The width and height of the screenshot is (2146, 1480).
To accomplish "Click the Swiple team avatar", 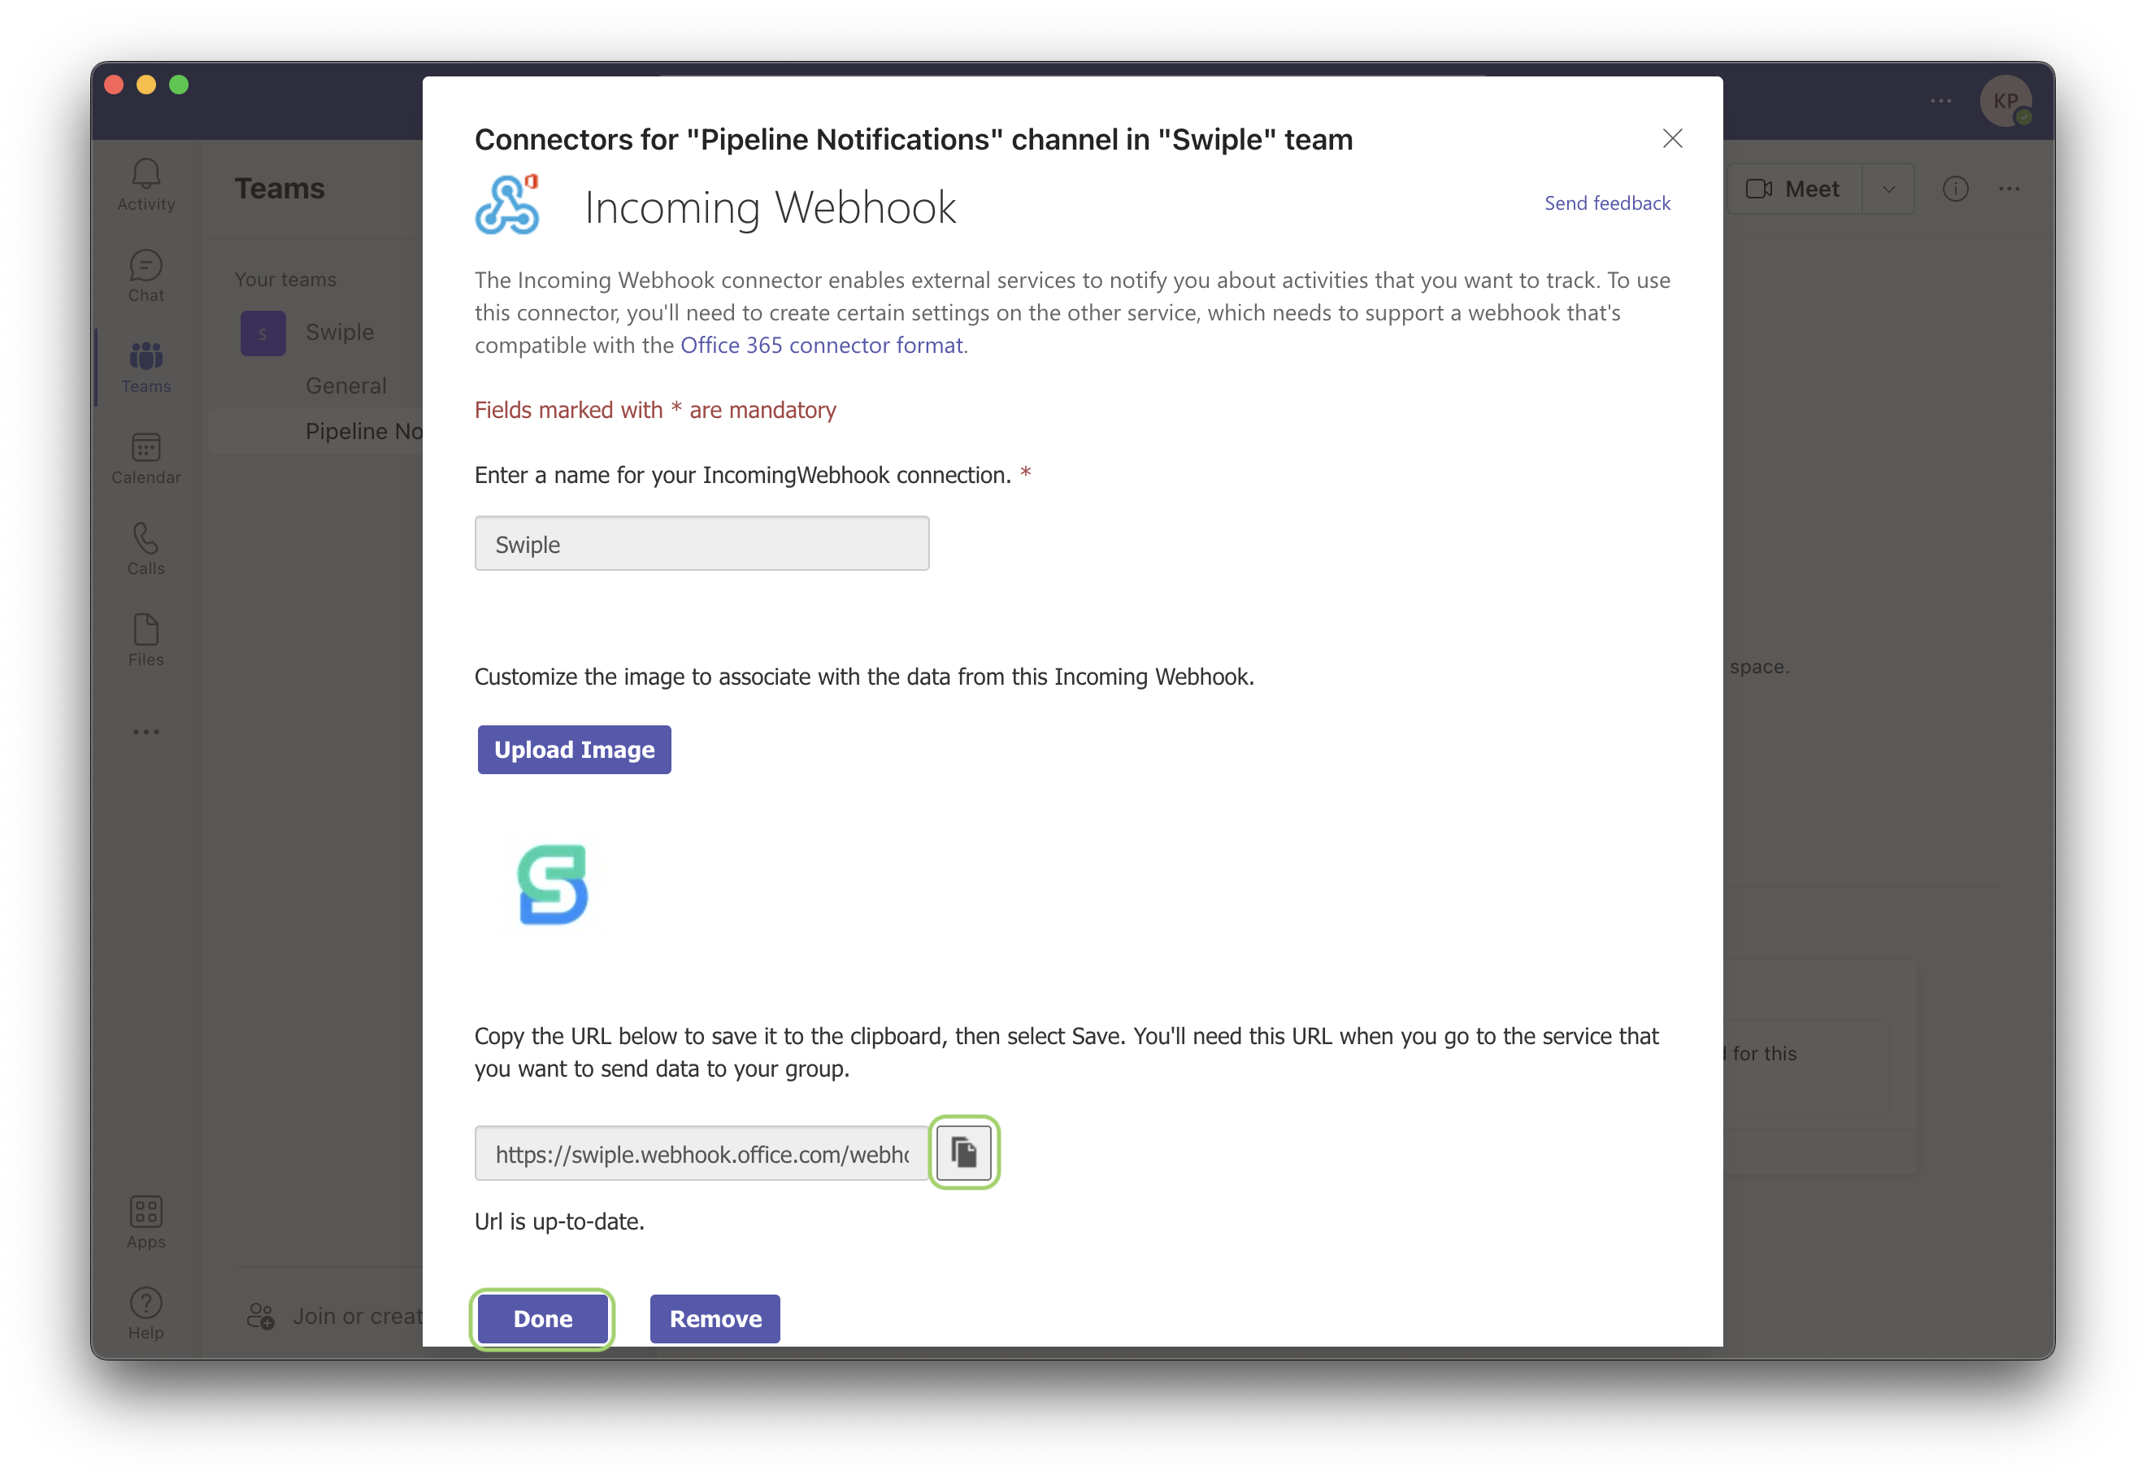I will [263, 333].
